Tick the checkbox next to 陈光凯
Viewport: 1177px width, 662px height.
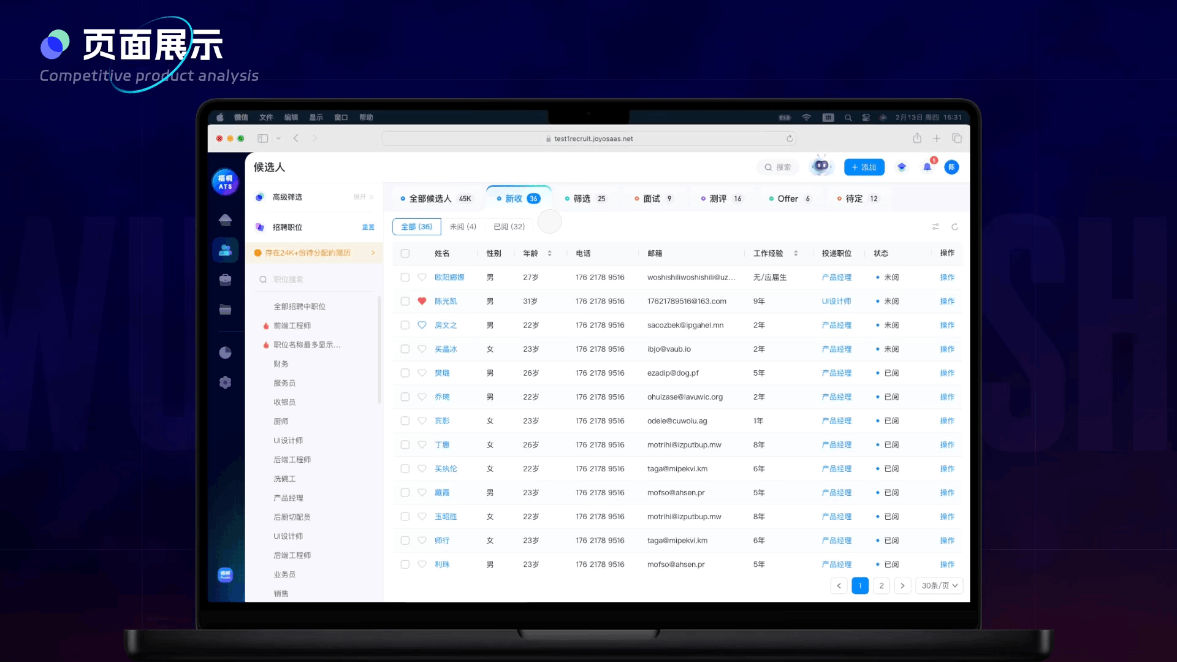tap(405, 301)
